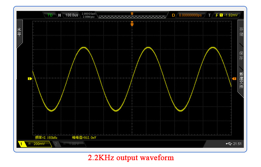Click the 100.0us timebase value

tap(72, 15)
